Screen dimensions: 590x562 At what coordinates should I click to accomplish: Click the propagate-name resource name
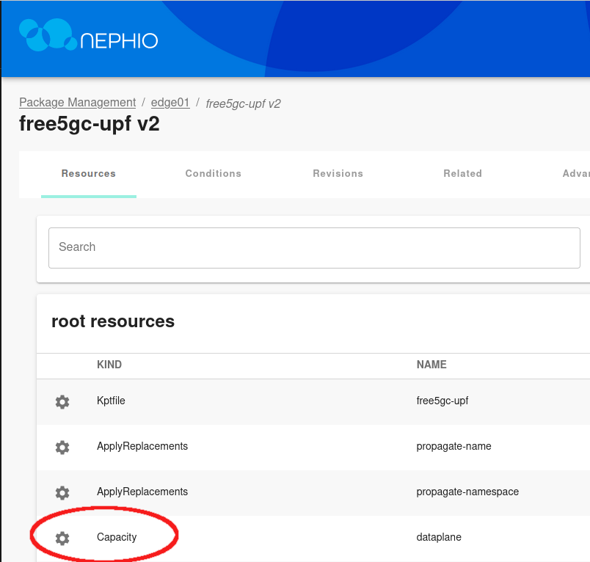(454, 446)
